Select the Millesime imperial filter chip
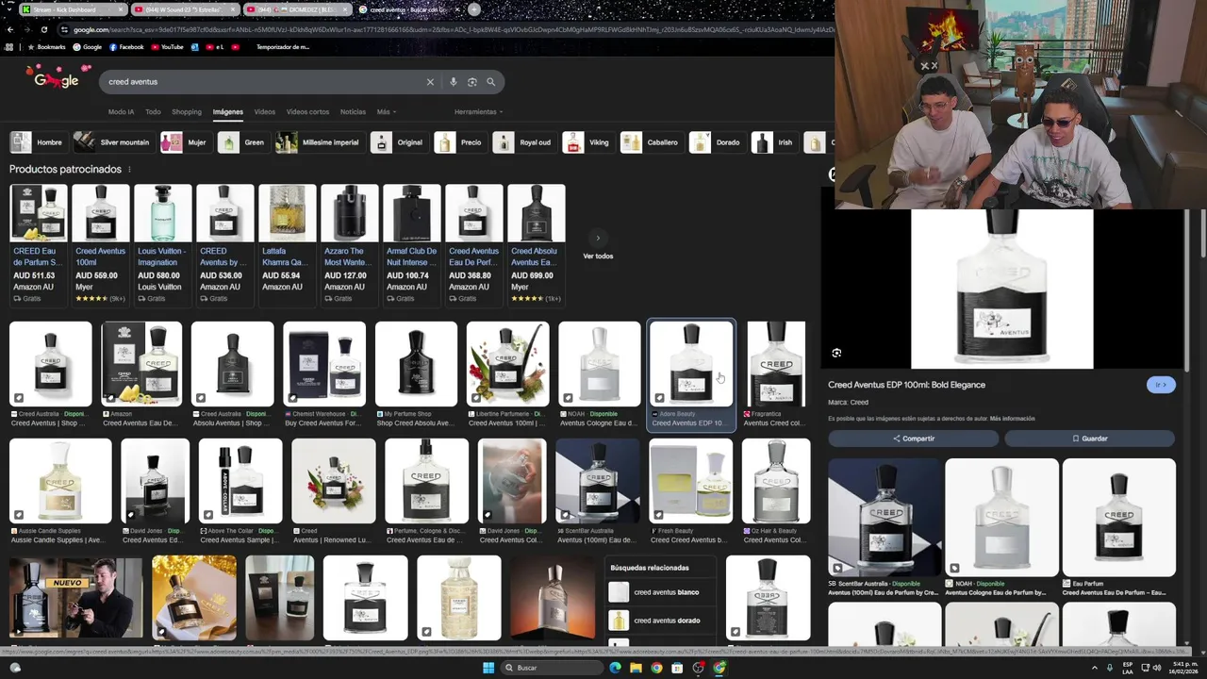 pyautogui.click(x=319, y=142)
